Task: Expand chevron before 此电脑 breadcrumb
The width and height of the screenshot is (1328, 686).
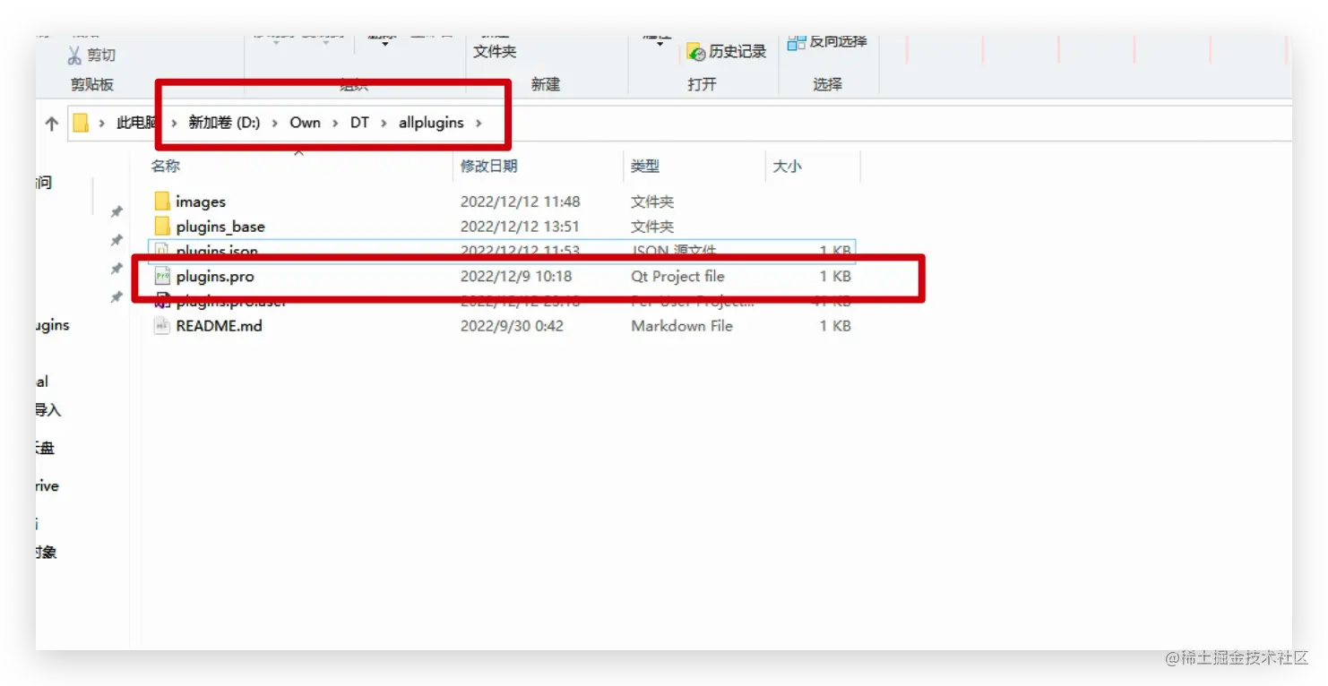Action: tap(102, 124)
